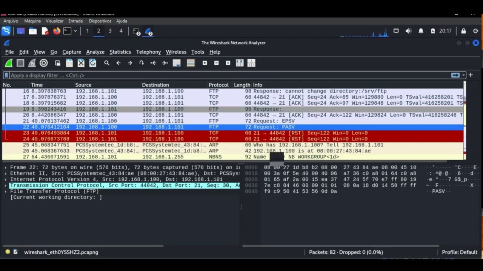This screenshot has height=271, width=483.
Task: Apply display filter arrow button
Action: pos(455,75)
